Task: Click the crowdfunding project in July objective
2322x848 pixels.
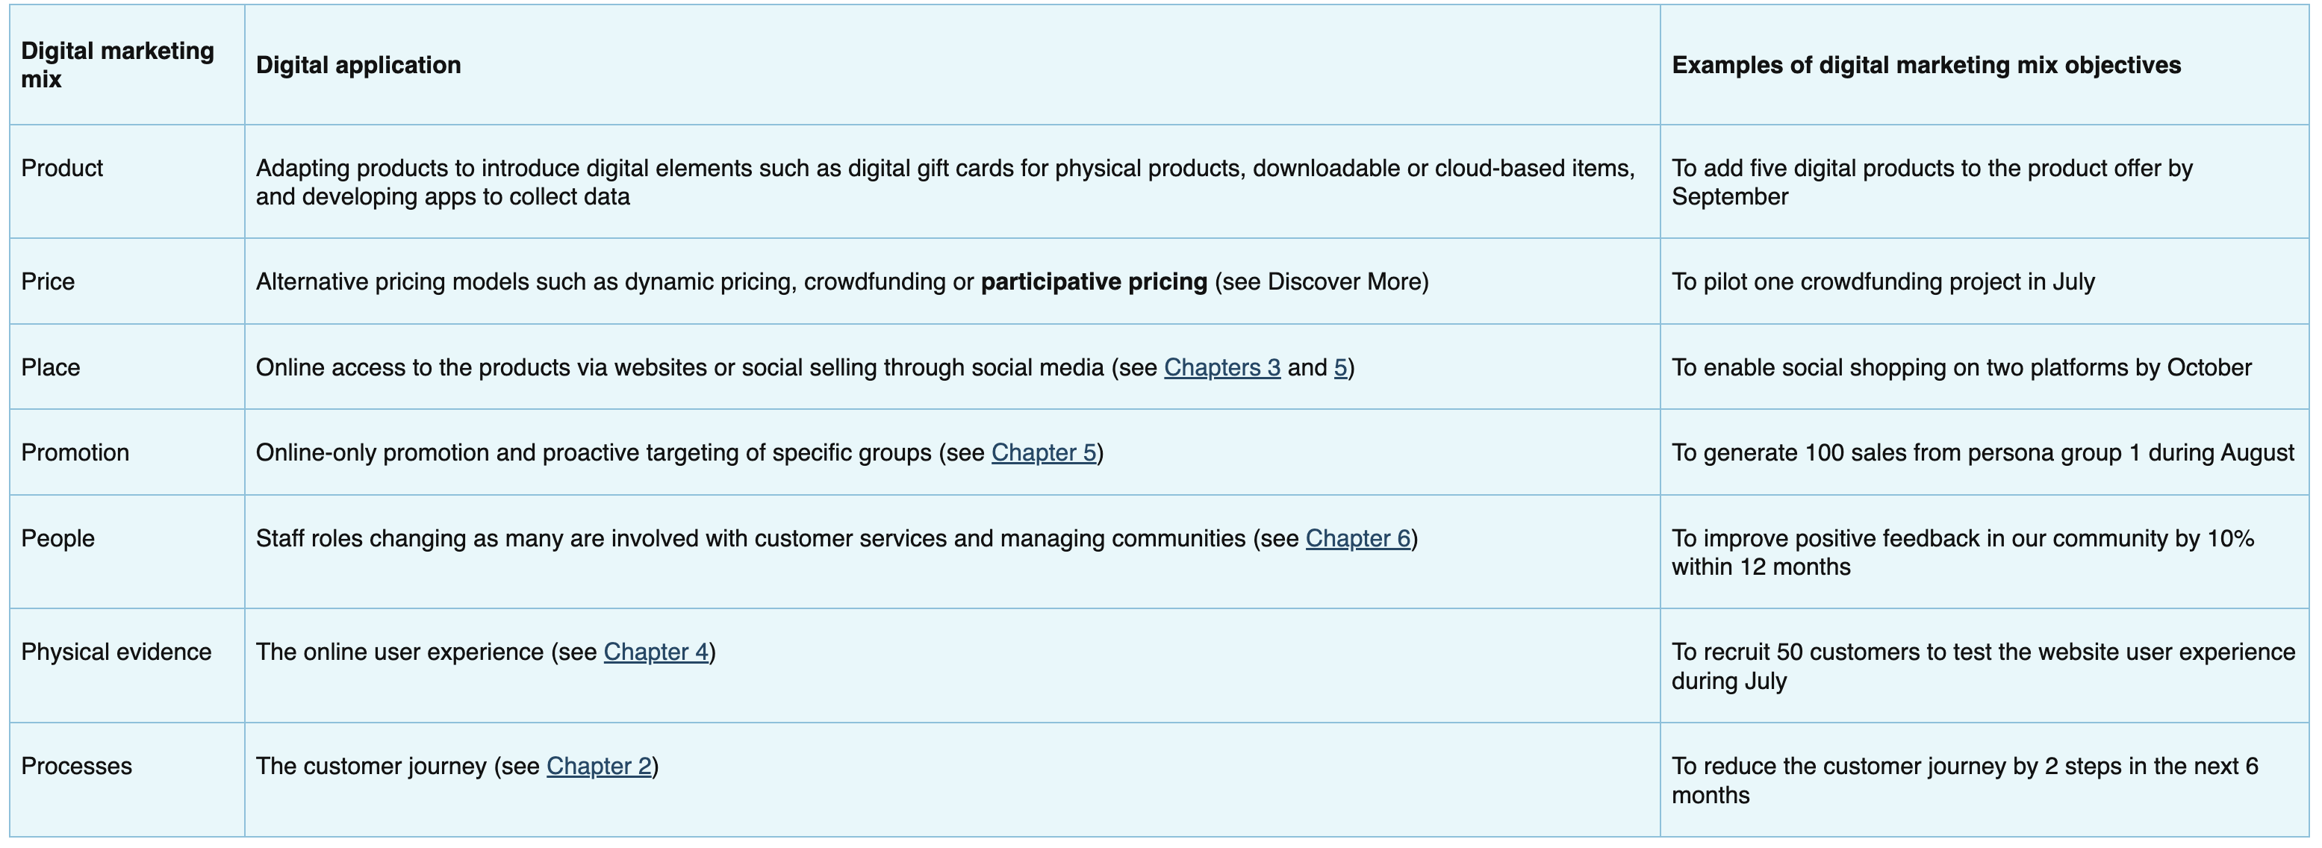Action: (x=1882, y=282)
